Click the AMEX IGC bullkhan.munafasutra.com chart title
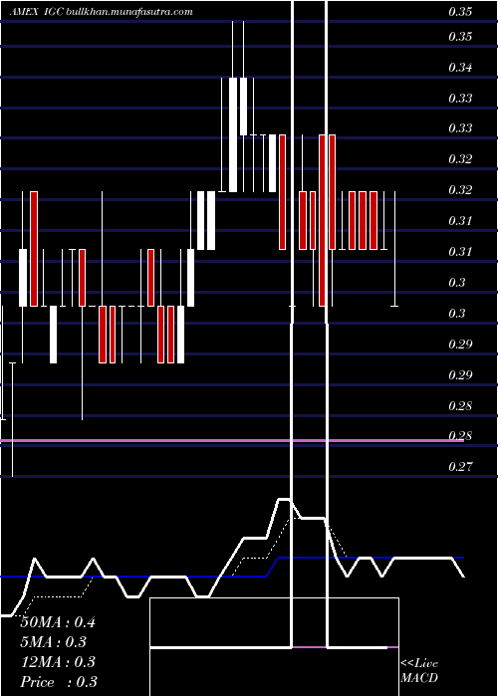Image resolution: width=498 pixels, height=697 pixels. [x=101, y=12]
